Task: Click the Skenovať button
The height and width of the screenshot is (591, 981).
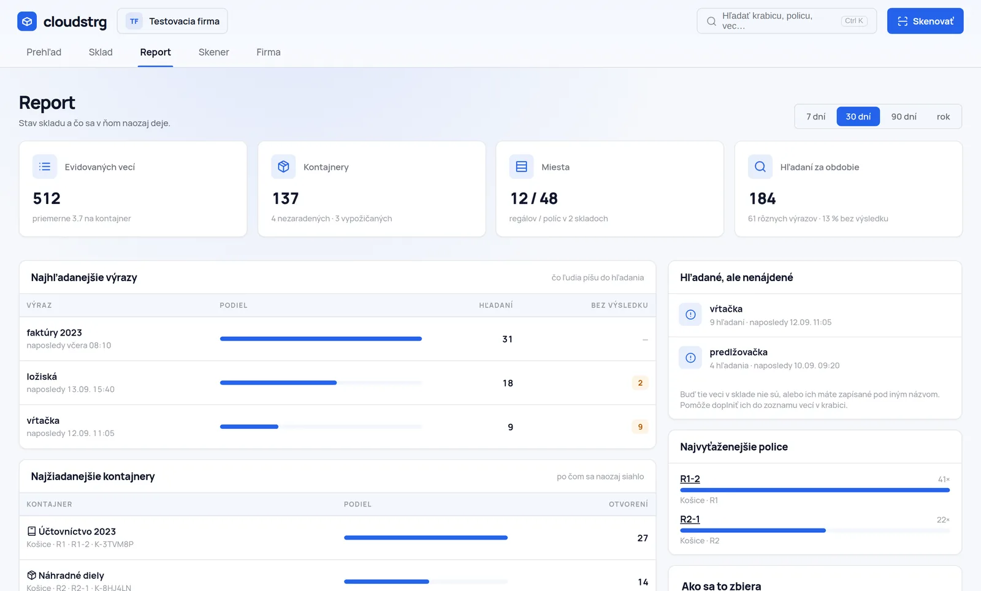Action: 925,21
